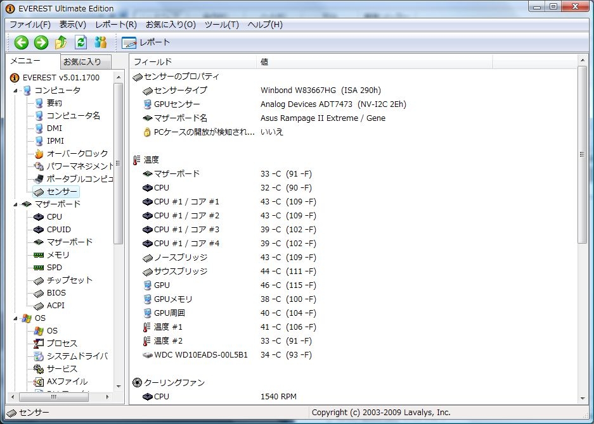
Task: Click right arrow of tree horizontal scrollbar
Action: point(108,397)
